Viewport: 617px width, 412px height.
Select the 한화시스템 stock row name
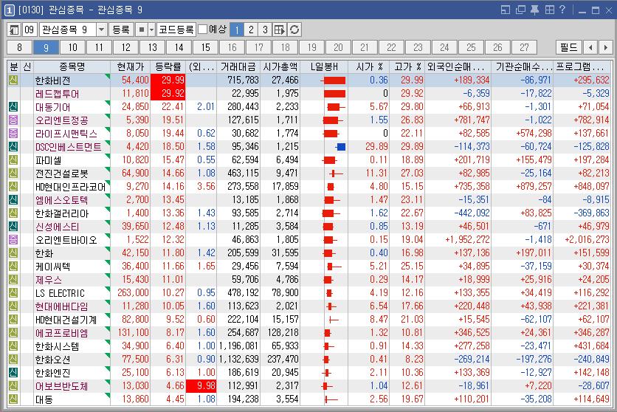point(57,346)
